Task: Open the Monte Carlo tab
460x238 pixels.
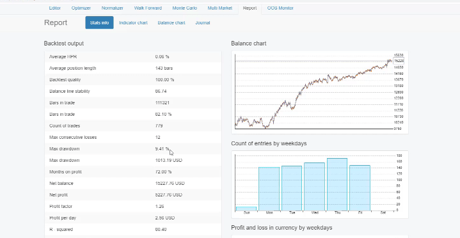Action: [x=184, y=8]
